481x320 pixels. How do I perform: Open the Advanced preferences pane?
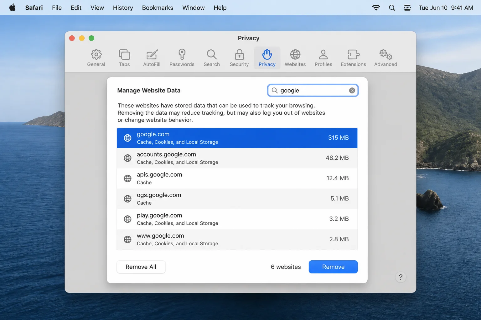pyautogui.click(x=385, y=58)
